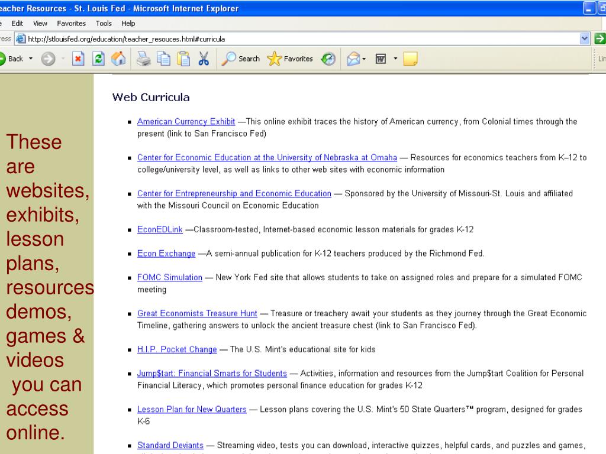Click the page icon in address bar
606x454 pixels.
click(21, 38)
